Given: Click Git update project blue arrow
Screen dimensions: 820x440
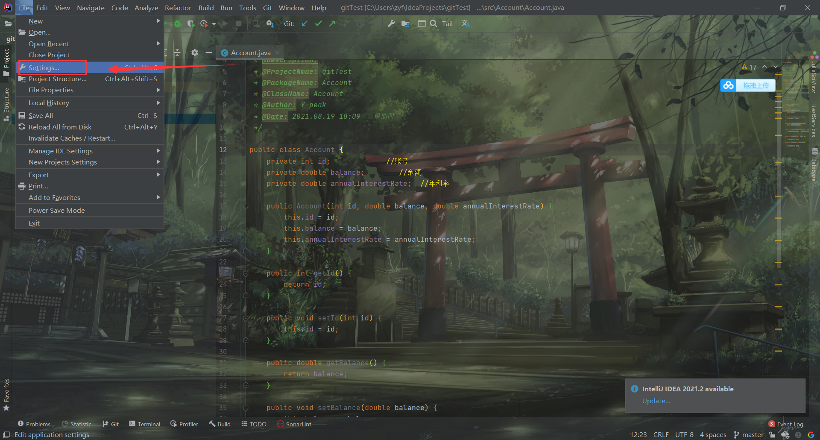Looking at the screenshot, I should click(x=305, y=24).
